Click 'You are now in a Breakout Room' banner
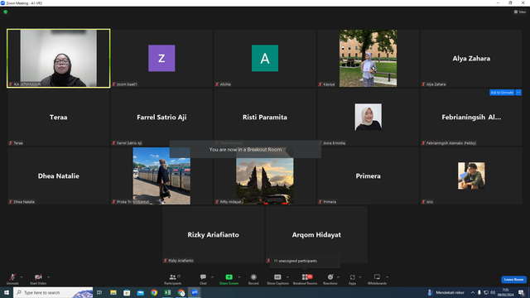Screen dimensions: 530x298 pyautogui.click(x=245, y=149)
